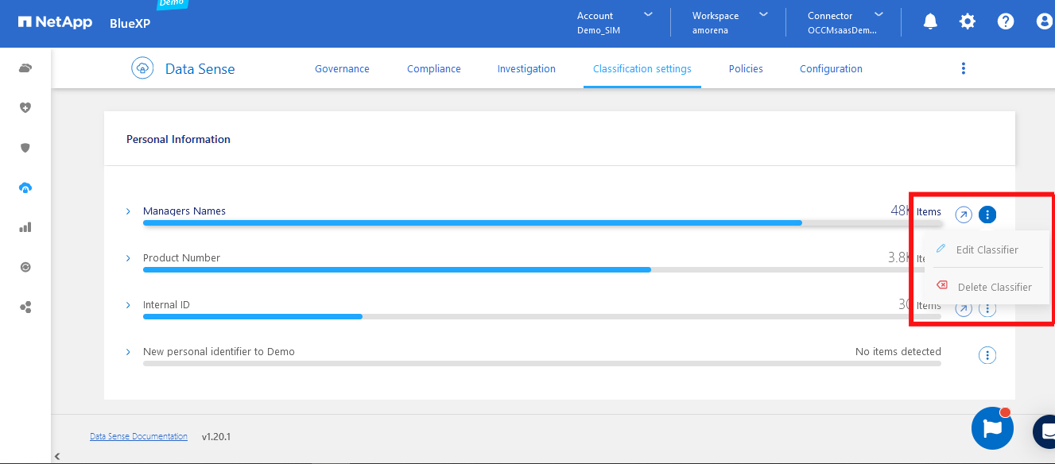Open investigation arrow for Managers Names
Screen dimensions: 1055x464
964,215
